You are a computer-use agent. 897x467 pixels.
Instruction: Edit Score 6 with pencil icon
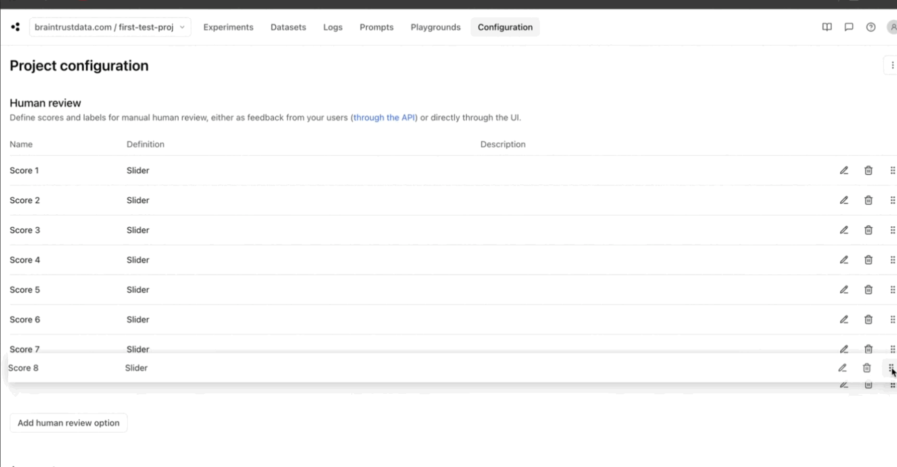click(x=844, y=320)
